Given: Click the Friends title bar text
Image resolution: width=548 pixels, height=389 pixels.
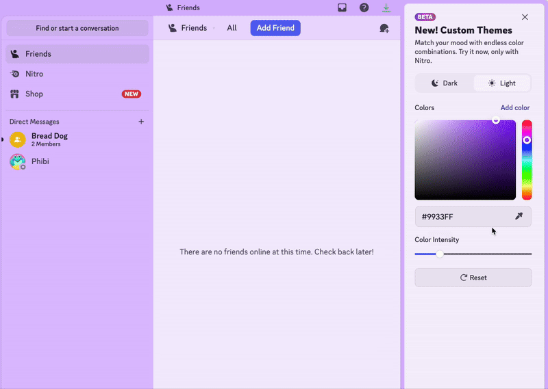Looking at the screenshot, I should [x=188, y=8].
